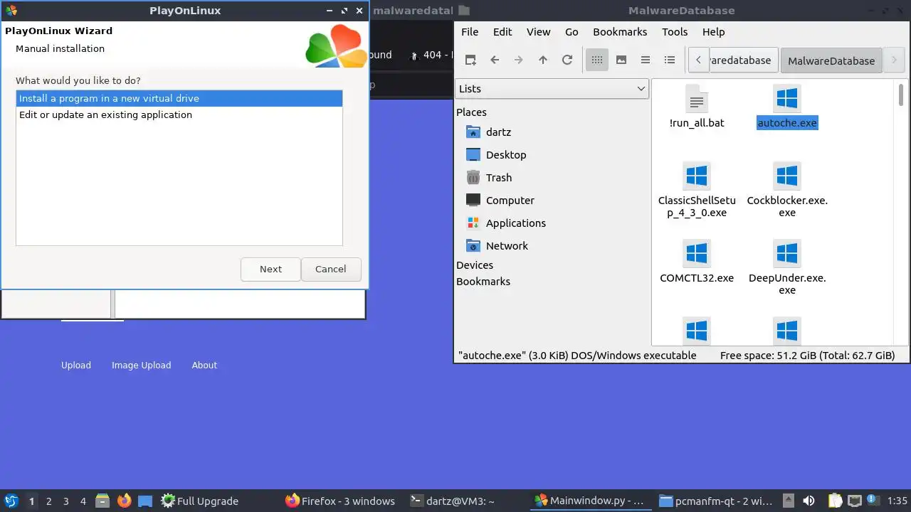Open the View menu
Image resolution: width=911 pixels, height=512 pixels.
click(x=539, y=31)
